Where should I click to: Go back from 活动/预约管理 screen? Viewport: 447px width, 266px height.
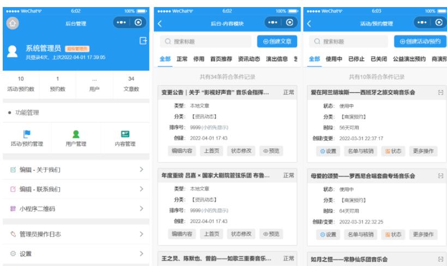pos(309,23)
